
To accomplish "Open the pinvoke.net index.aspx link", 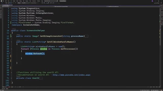I will 72,75.
